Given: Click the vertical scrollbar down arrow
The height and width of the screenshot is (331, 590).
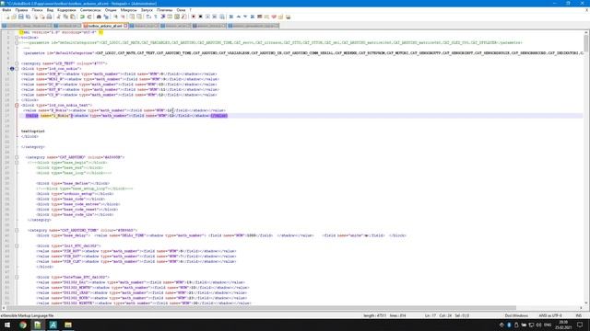Looking at the screenshot, I should pos(586,302).
